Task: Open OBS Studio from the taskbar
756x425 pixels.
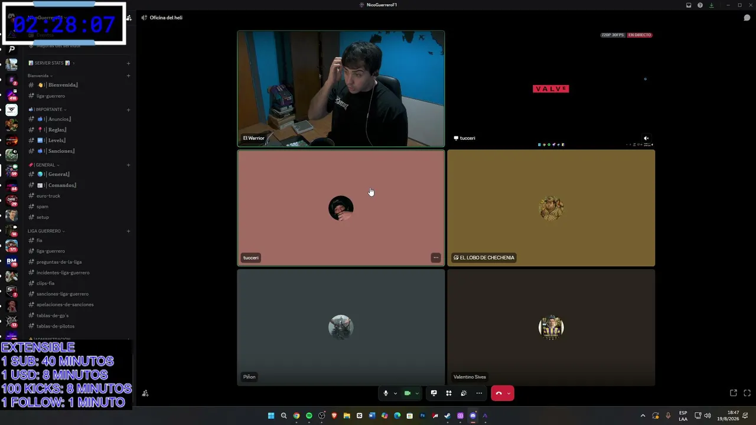Action: (322, 416)
